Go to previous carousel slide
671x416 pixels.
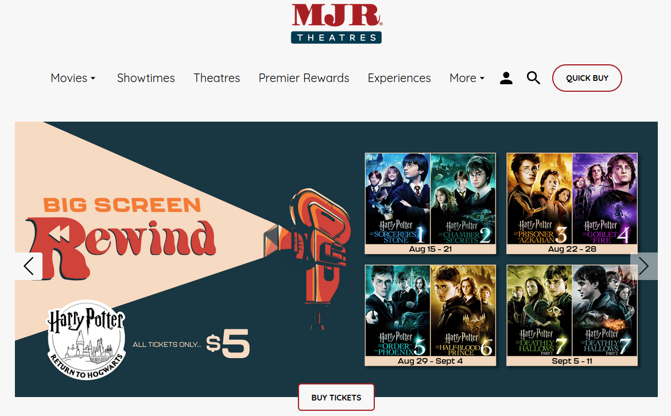[x=29, y=266]
